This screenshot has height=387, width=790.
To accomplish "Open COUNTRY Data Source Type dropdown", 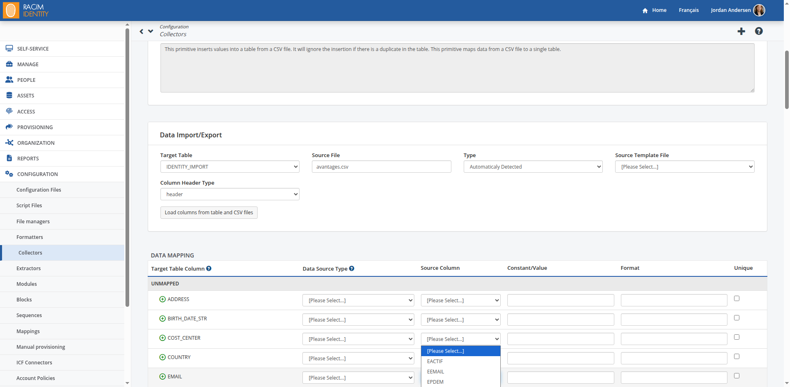I will (358, 358).
